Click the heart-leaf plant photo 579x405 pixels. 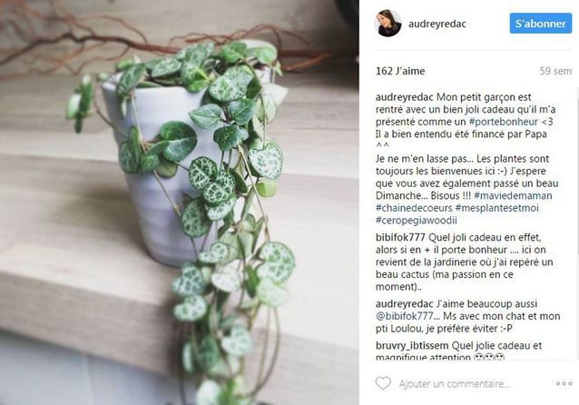180,202
